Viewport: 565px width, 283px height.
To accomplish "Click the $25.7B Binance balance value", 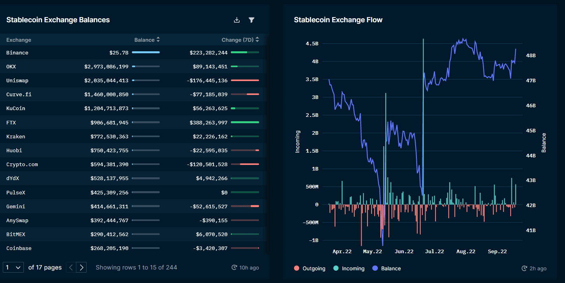I will 119,52.
